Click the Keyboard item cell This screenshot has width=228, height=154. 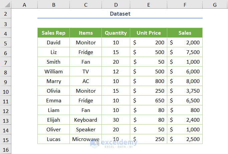86,120
